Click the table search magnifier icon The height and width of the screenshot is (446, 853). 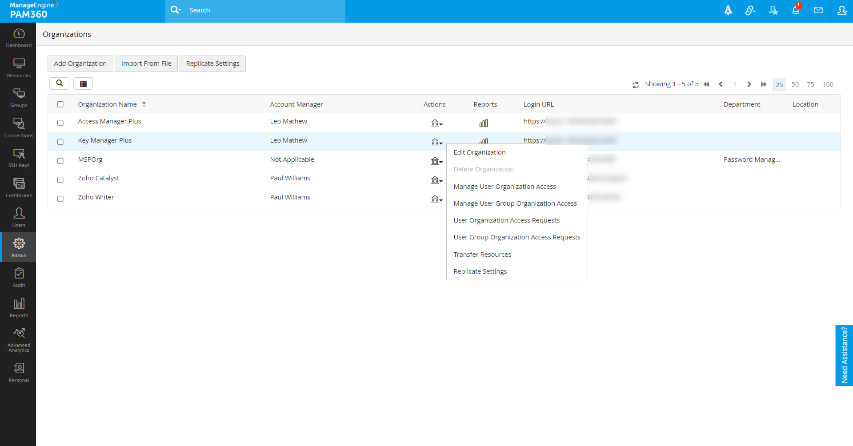tap(59, 83)
